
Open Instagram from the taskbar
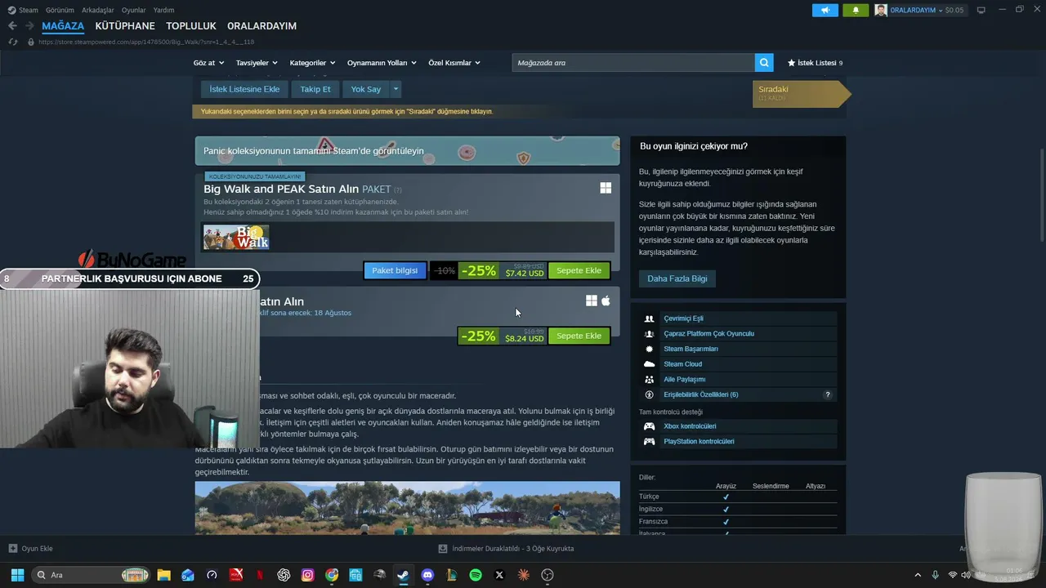tap(307, 575)
